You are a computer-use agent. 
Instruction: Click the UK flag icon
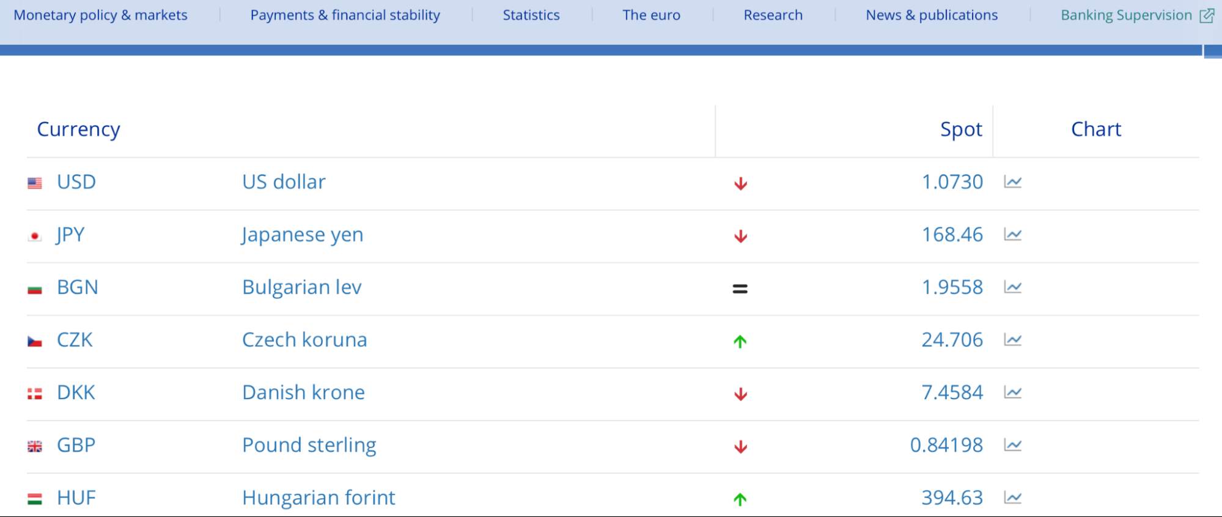[x=35, y=447]
